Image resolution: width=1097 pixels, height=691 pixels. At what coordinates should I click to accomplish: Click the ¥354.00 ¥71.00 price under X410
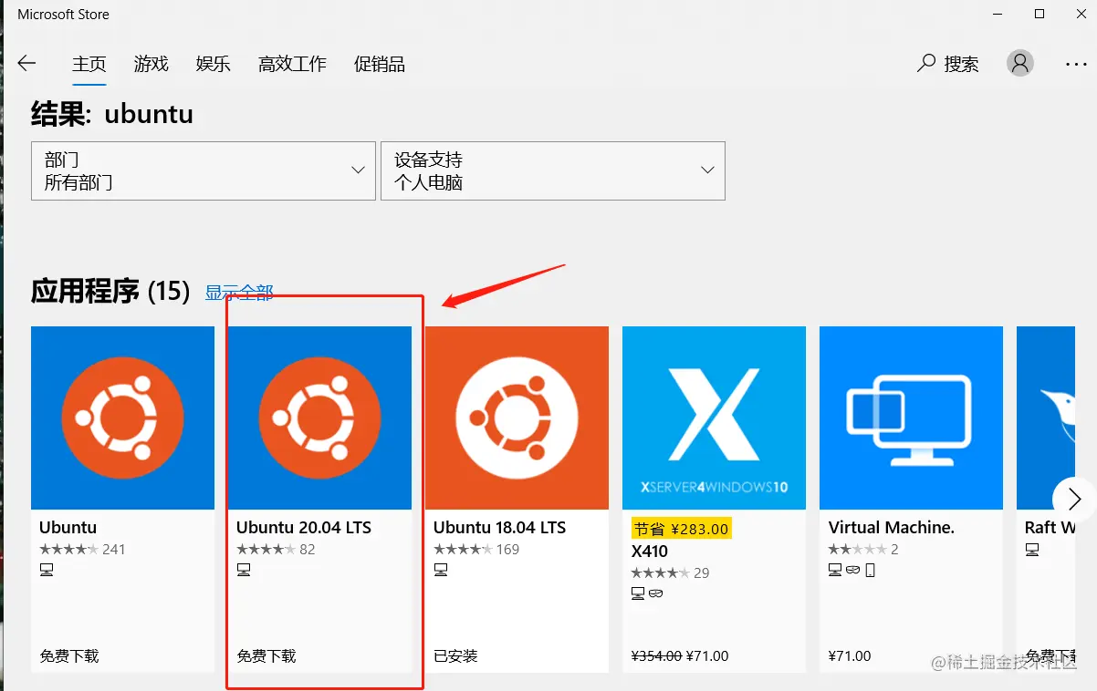(x=680, y=655)
